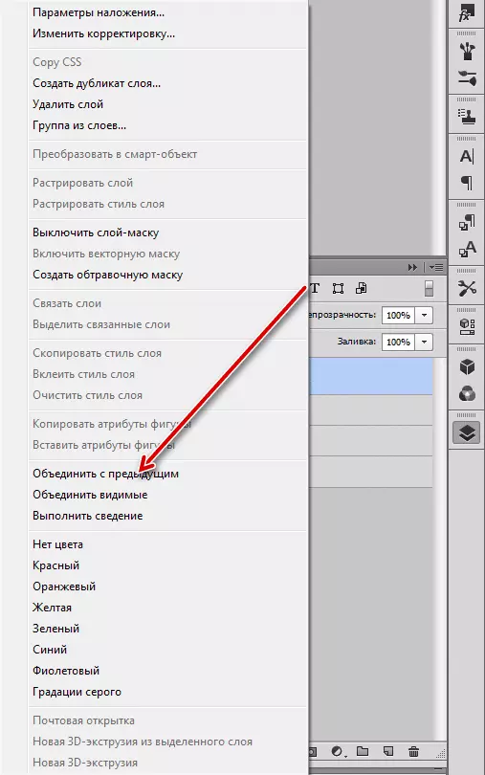This screenshot has height=775, width=485.
Task: Create a new group with folder icon
Action: [x=363, y=752]
